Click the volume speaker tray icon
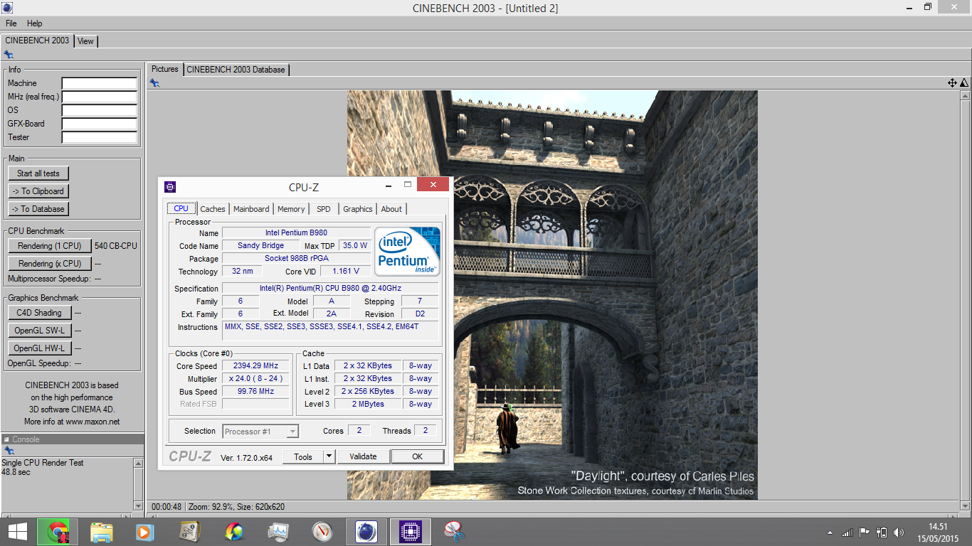The width and height of the screenshot is (972, 546). point(899,532)
